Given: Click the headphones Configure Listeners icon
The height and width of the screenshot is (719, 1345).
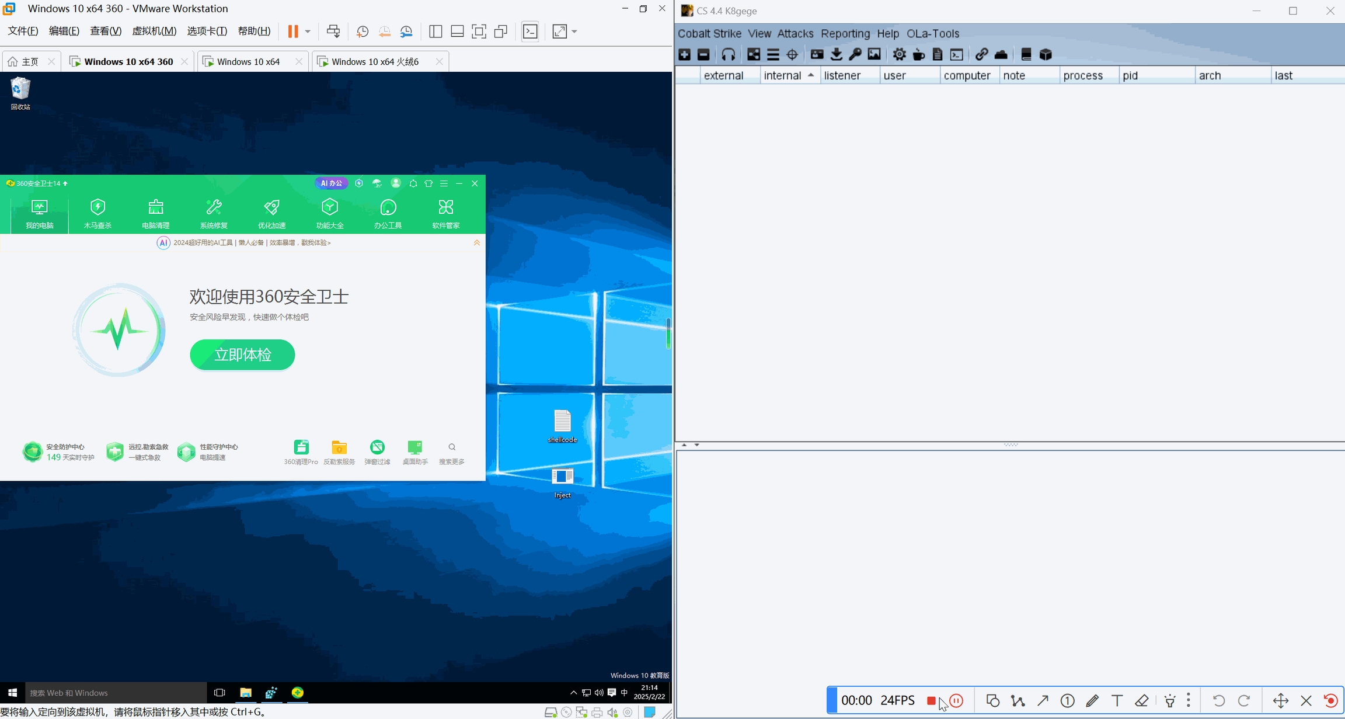Looking at the screenshot, I should [728, 55].
